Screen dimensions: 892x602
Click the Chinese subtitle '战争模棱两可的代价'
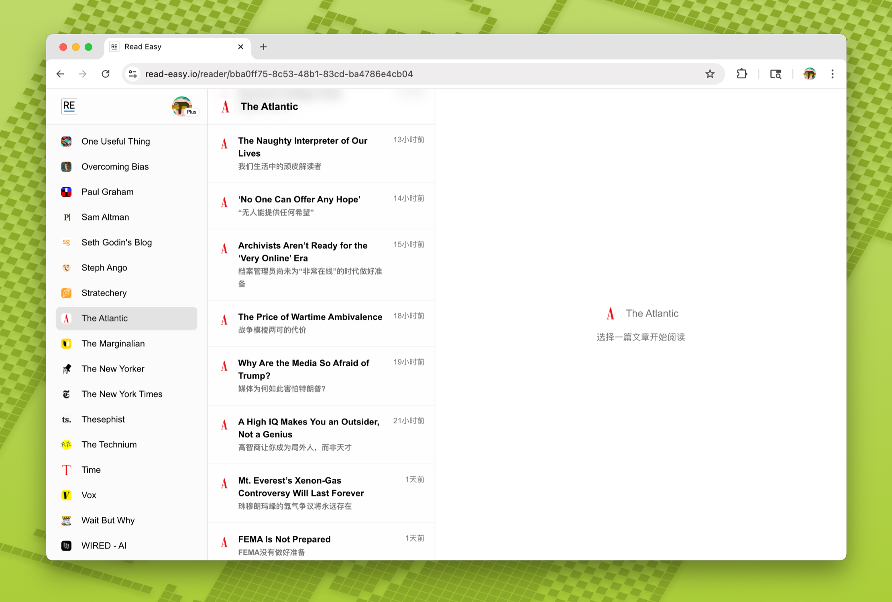[272, 330]
